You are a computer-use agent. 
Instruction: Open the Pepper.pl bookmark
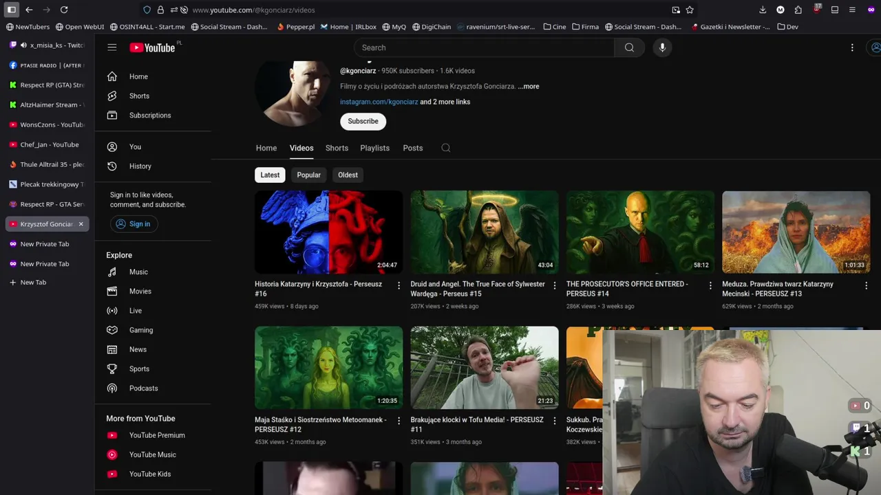[x=295, y=27]
